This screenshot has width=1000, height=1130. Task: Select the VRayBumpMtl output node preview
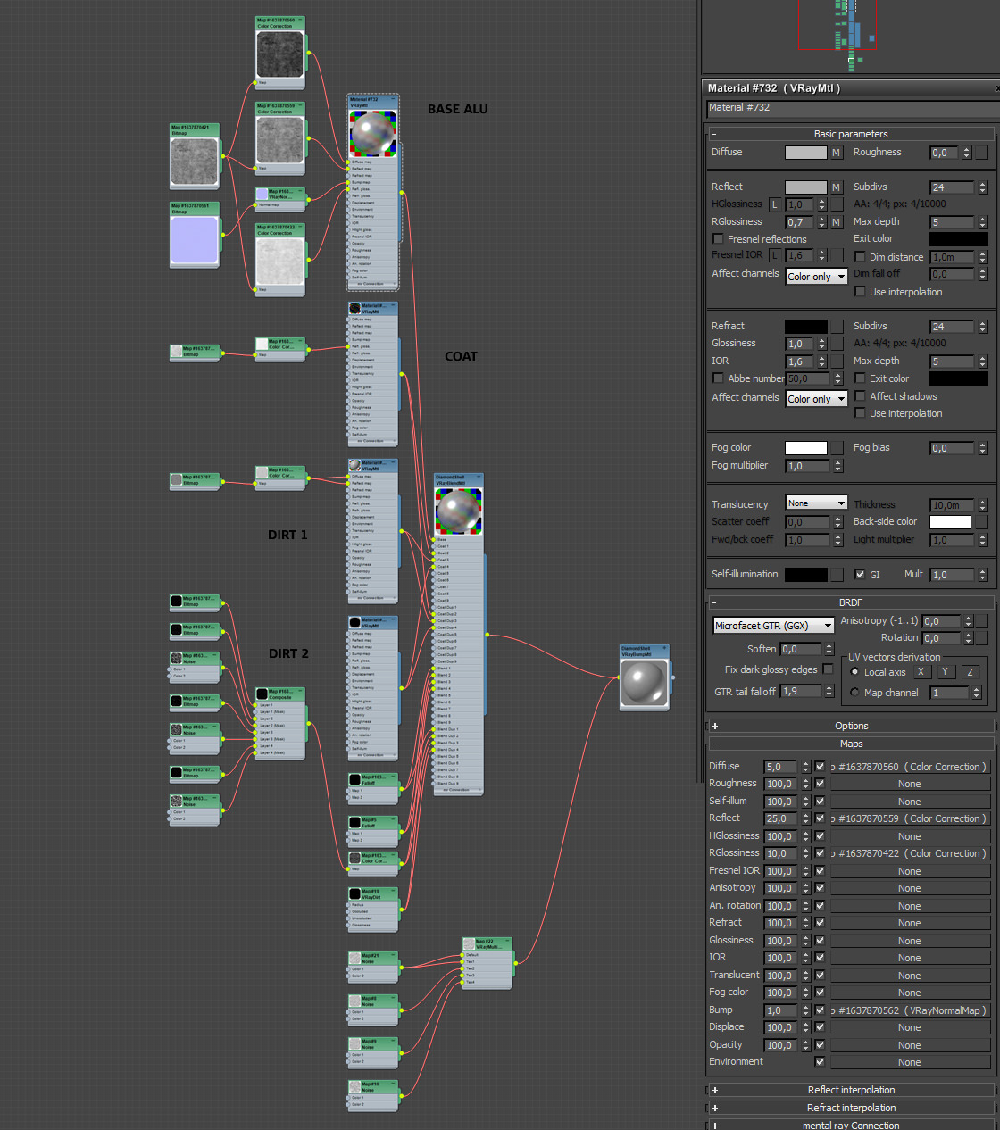click(x=644, y=684)
